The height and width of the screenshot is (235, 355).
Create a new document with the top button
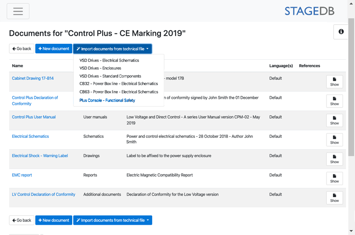[54, 49]
